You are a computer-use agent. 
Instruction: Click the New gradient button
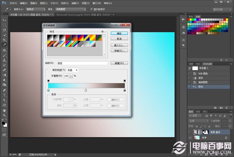(119, 63)
